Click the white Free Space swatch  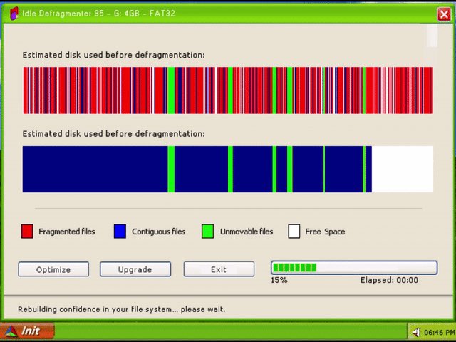[294, 231]
